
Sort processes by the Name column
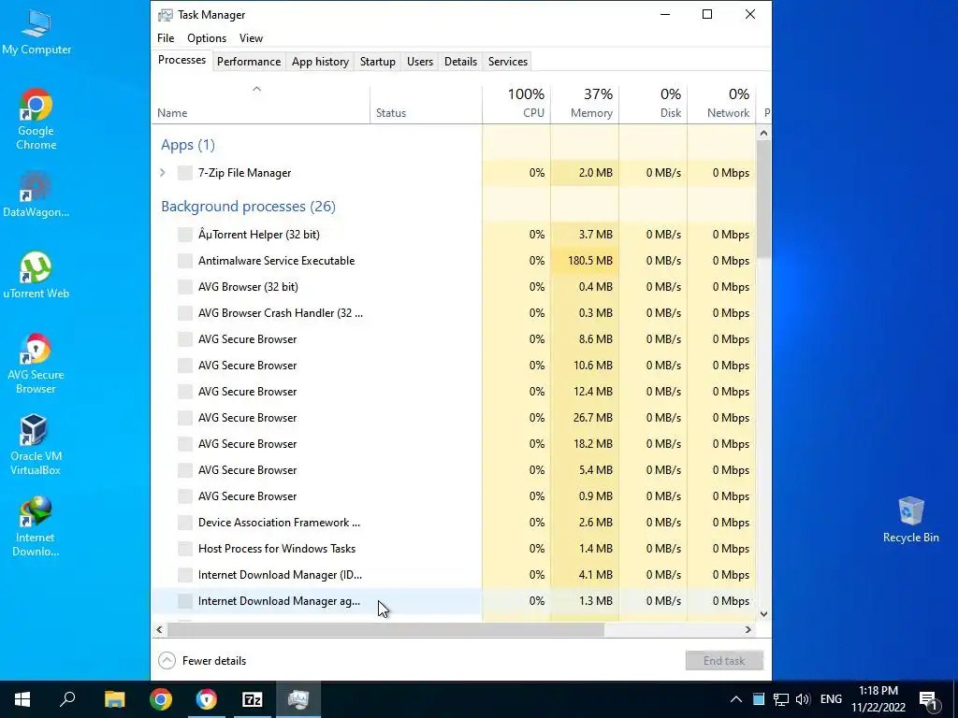[260, 105]
